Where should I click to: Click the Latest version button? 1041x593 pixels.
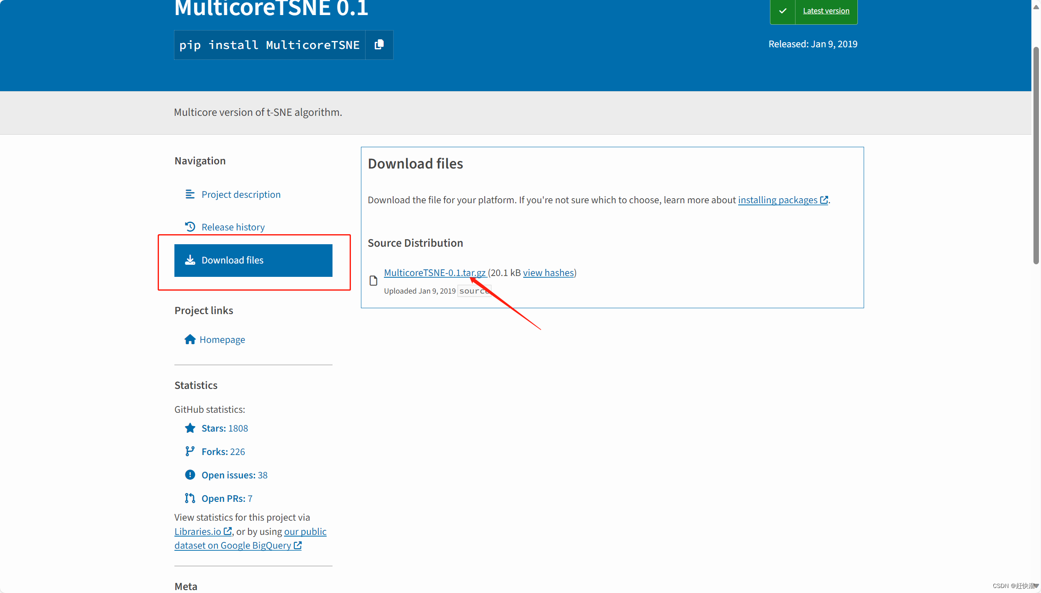point(826,11)
